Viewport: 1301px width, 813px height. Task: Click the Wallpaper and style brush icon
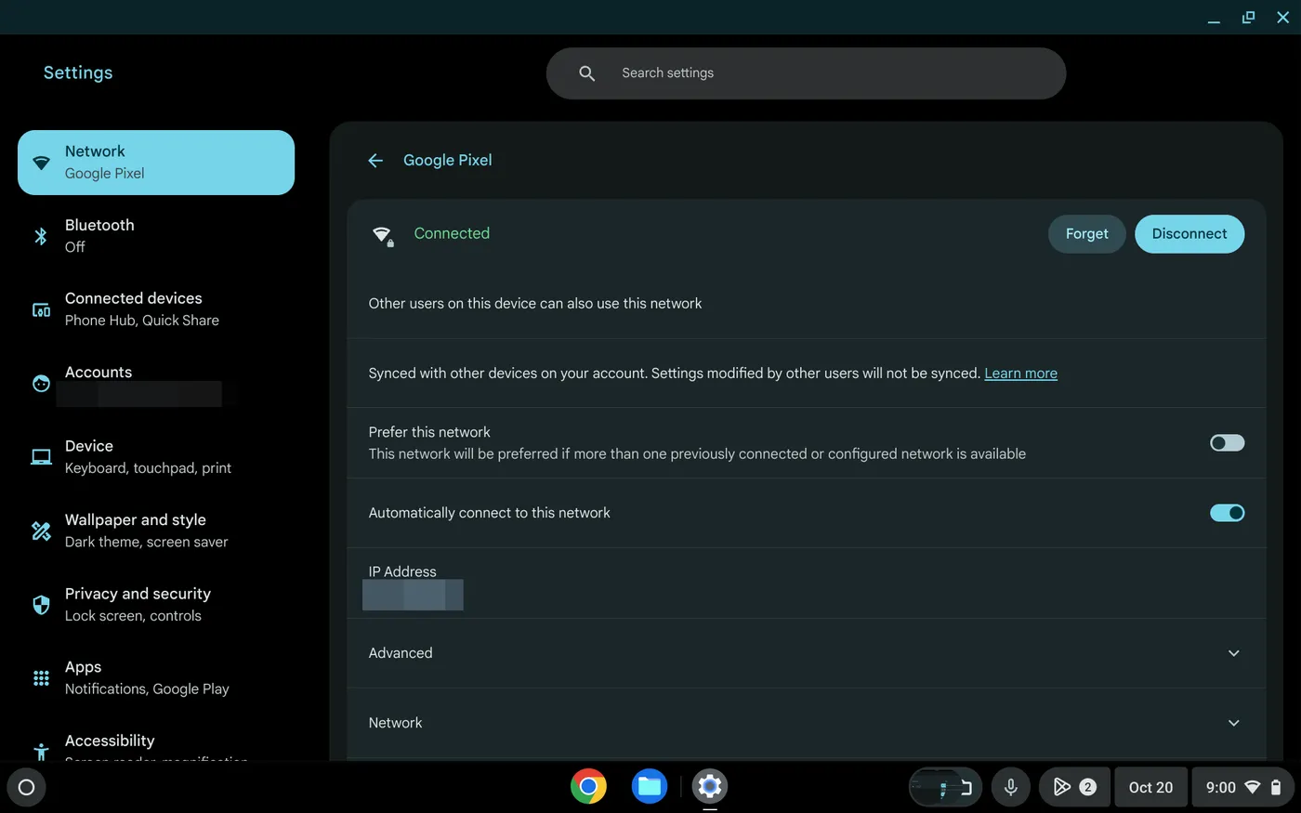point(41,531)
